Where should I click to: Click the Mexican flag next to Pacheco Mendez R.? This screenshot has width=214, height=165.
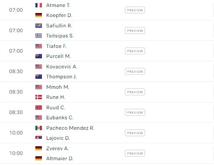38,128
